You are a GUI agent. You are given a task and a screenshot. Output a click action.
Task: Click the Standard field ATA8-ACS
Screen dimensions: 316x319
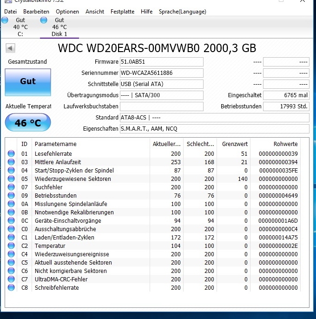tap(215, 118)
